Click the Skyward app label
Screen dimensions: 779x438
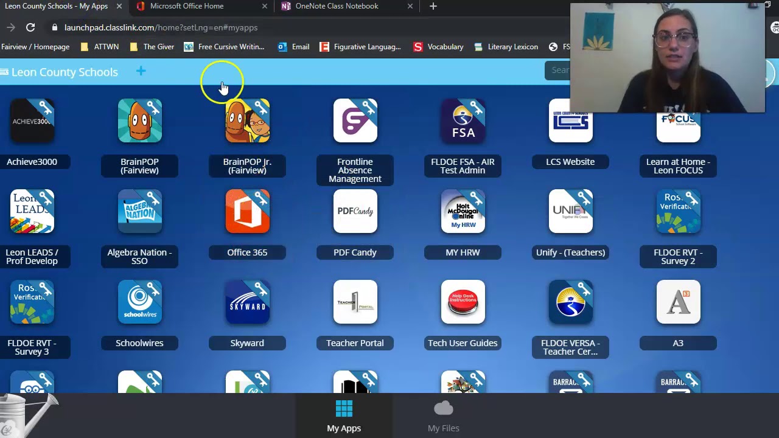(247, 343)
